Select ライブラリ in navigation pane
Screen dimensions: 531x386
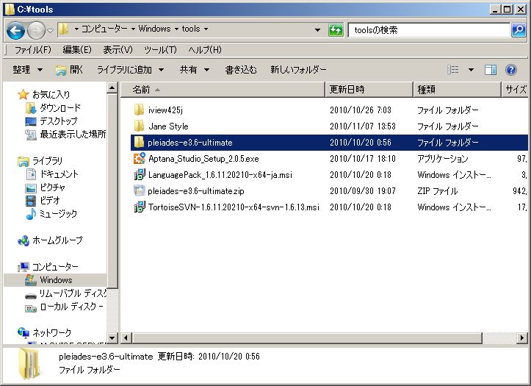[47, 160]
